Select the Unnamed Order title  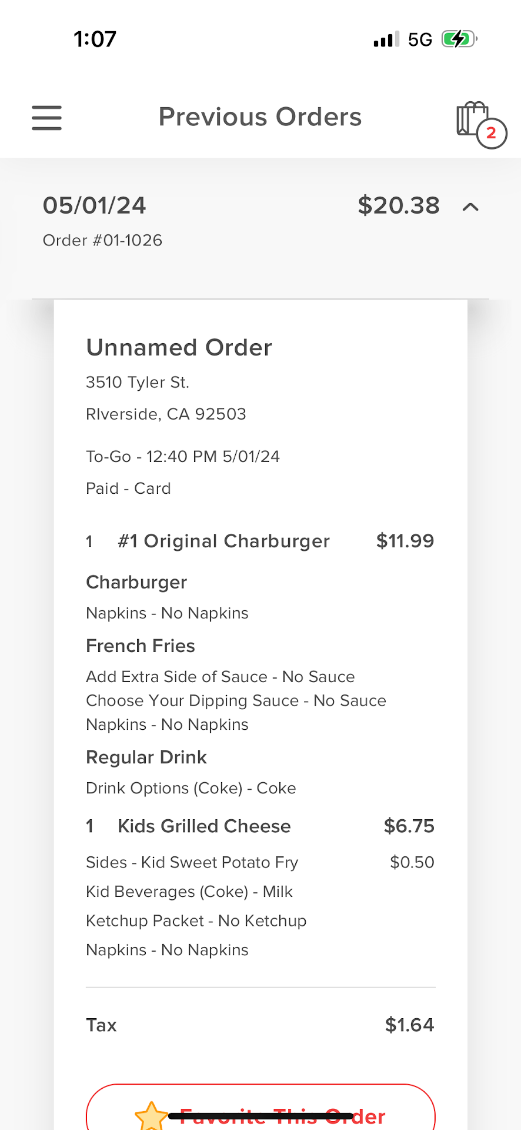(x=179, y=348)
